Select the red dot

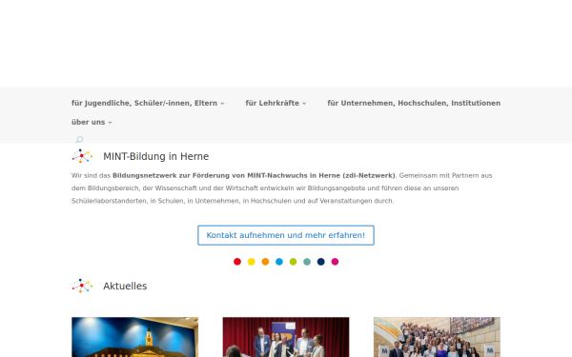click(237, 262)
